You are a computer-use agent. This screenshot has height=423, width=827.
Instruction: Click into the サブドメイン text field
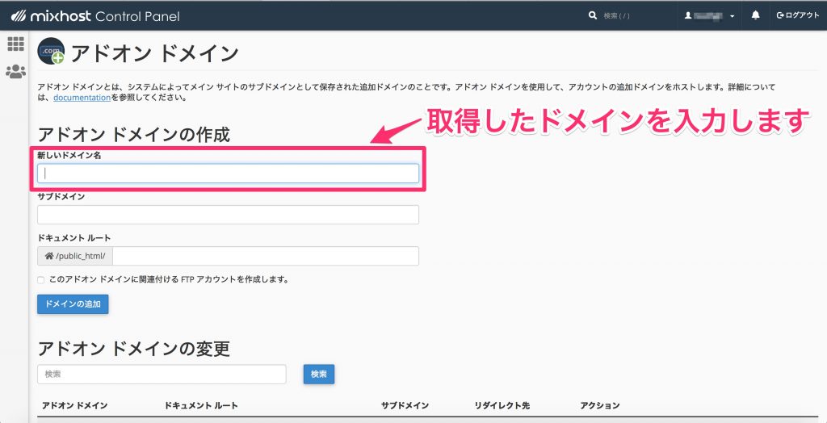228,215
